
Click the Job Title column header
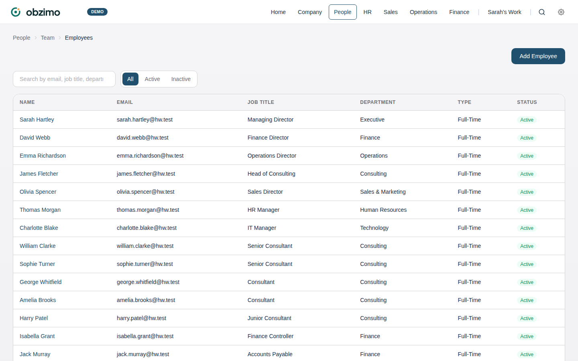261,102
